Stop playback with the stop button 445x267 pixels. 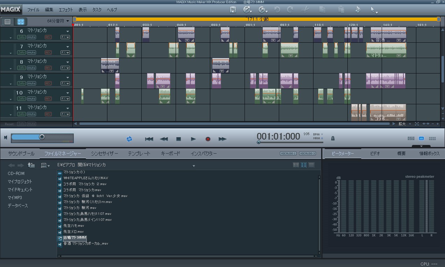(178, 139)
